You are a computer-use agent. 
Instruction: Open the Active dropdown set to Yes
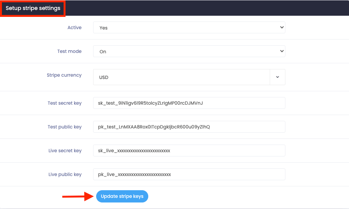(189, 27)
